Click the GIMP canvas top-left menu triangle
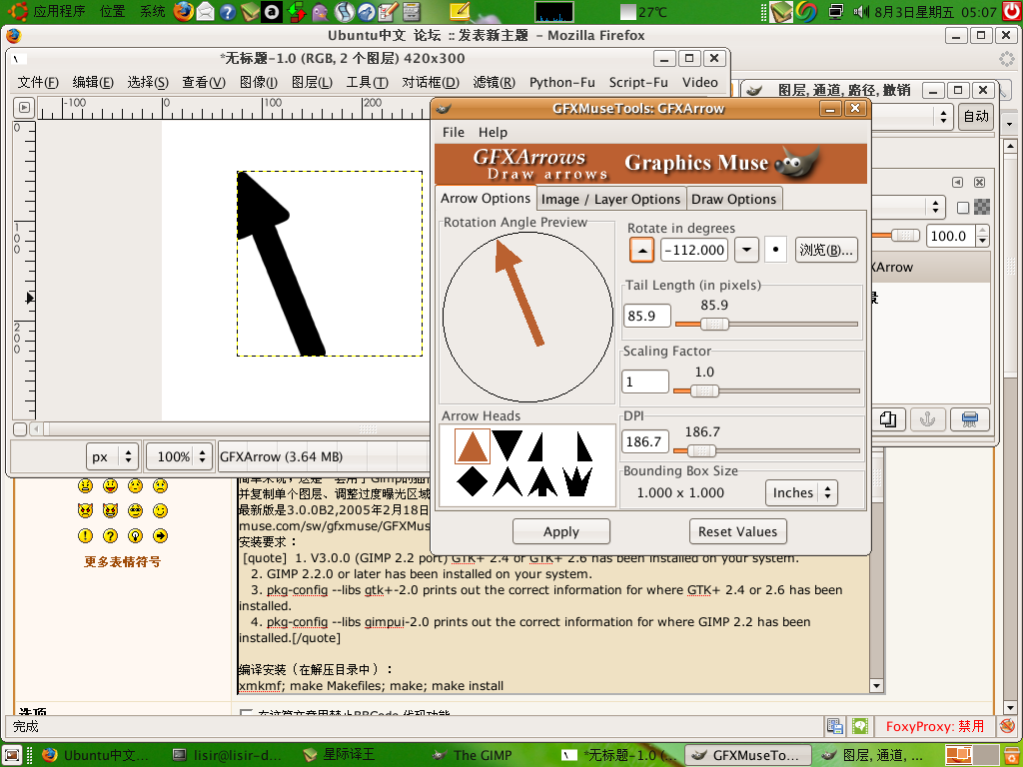This screenshot has height=767, width=1023. tap(24, 107)
